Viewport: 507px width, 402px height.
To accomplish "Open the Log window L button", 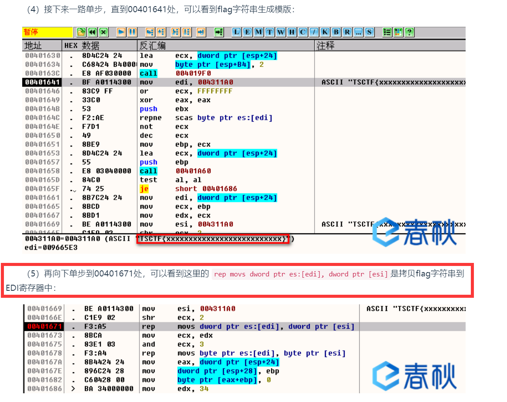I will click(237, 32).
